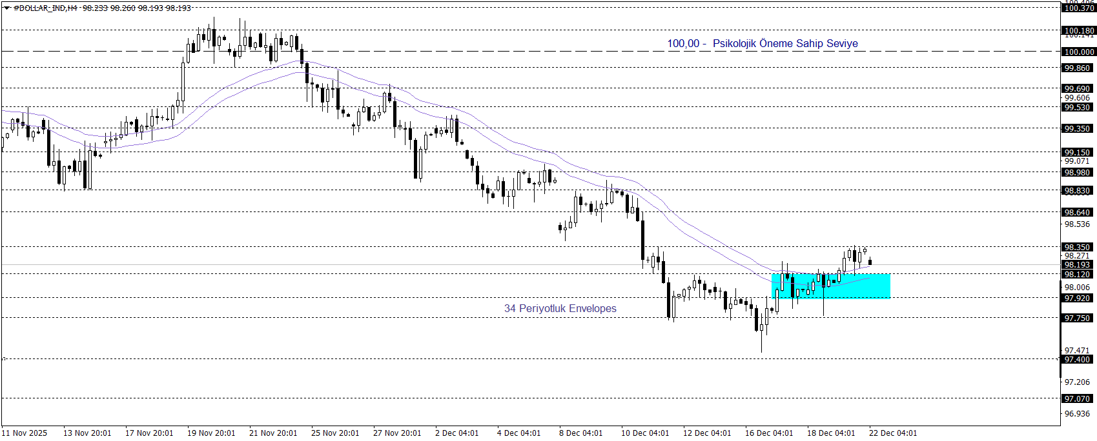Click the '16 Dec 04:01' time axis label

pyautogui.click(x=769, y=433)
